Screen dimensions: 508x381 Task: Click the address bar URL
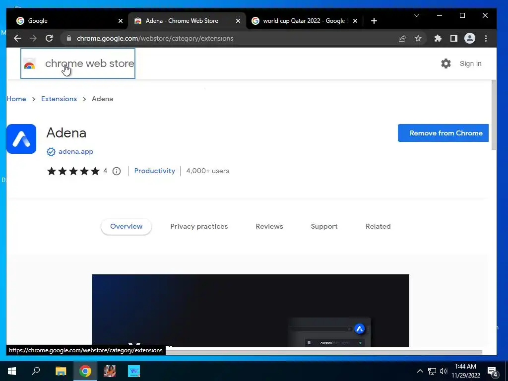coord(155,39)
